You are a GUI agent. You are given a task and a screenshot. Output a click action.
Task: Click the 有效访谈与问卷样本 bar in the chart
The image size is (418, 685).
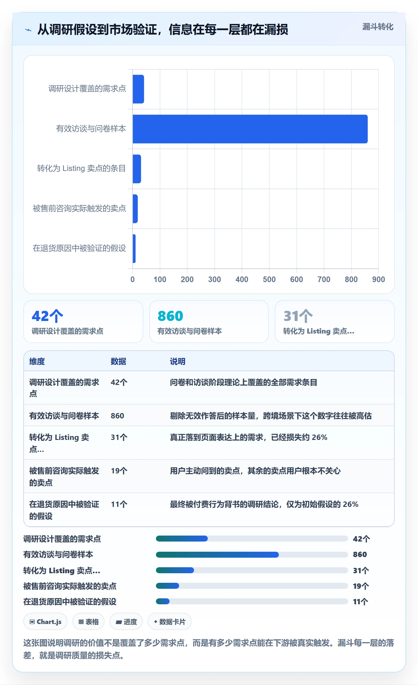(x=250, y=129)
